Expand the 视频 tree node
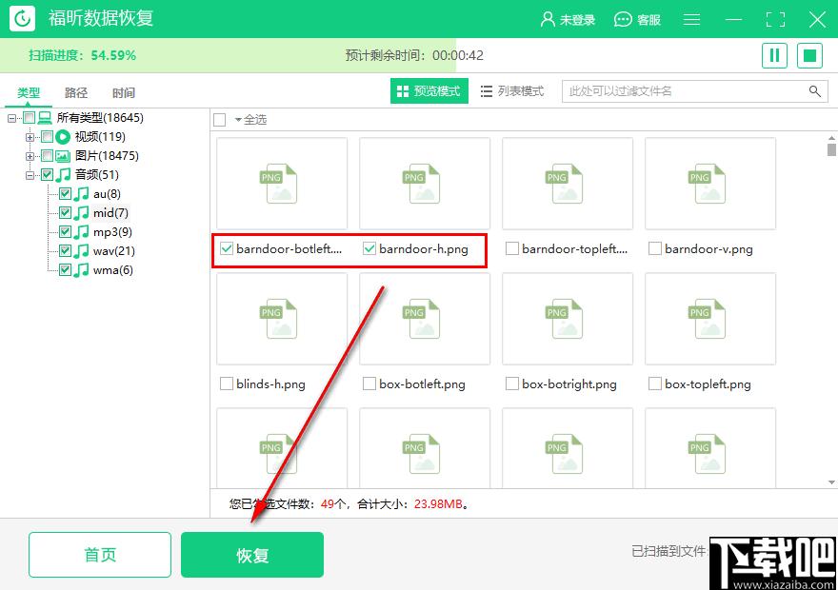This screenshot has height=590, width=838. [x=30, y=137]
